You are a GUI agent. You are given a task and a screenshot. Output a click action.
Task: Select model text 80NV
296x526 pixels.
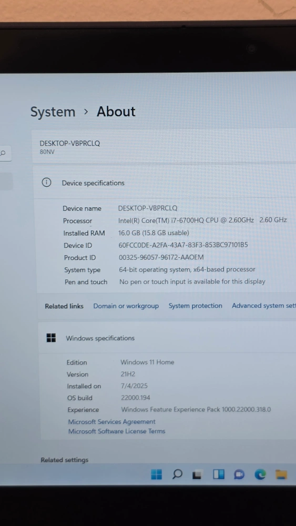(x=47, y=151)
